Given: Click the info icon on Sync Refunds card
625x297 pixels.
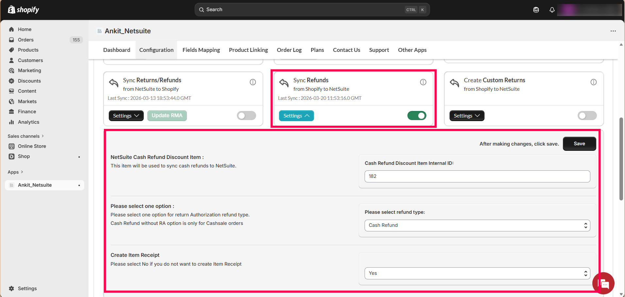Looking at the screenshot, I should (x=423, y=82).
